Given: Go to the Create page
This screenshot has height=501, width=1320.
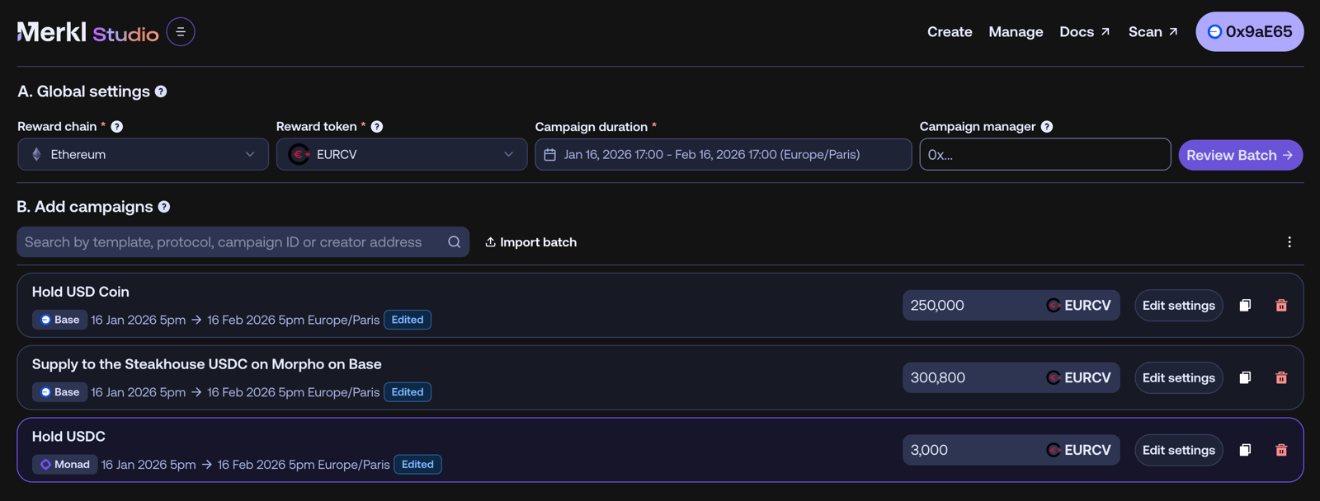Looking at the screenshot, I should point(950,32).
